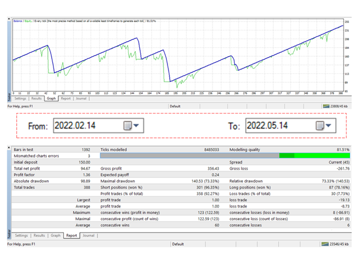Close the upper tester graph panel
Screen dimensions: 356x267
pyautogui.click(x=9, y=19)
